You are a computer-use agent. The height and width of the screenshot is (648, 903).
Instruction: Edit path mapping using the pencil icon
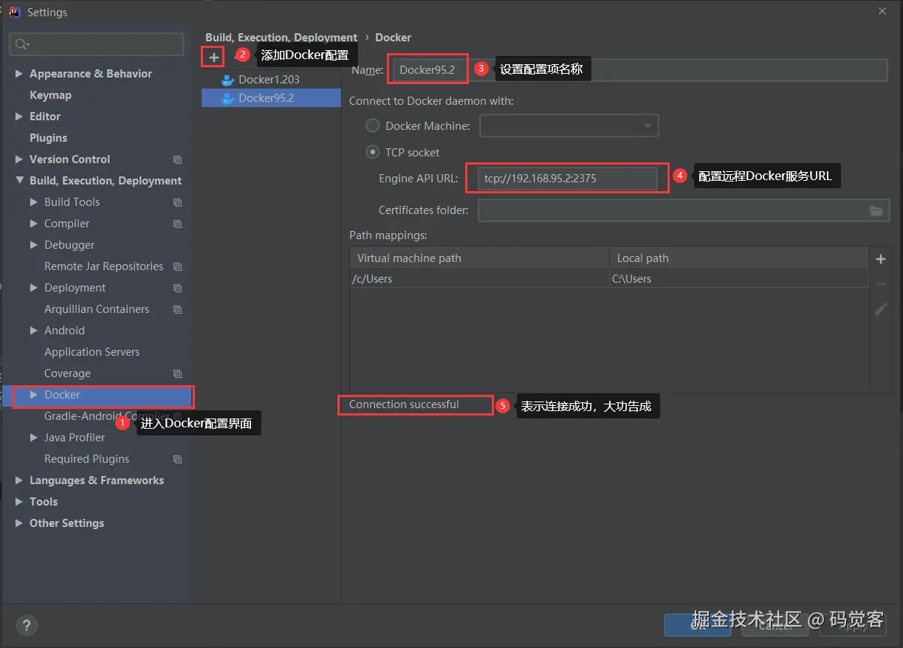pos(880,309)
